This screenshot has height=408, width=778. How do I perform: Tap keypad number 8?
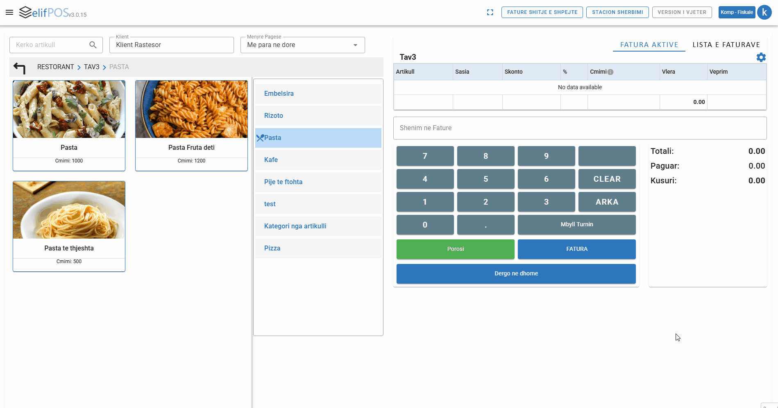(486, 156)
